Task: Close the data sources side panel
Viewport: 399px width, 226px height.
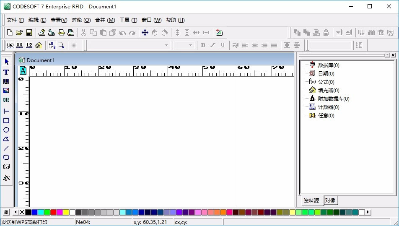Action: pyautogui.click(x=393, y=55)
